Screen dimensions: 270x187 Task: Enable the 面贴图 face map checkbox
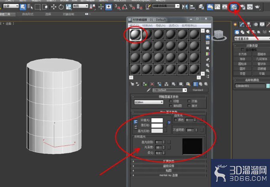171,106
